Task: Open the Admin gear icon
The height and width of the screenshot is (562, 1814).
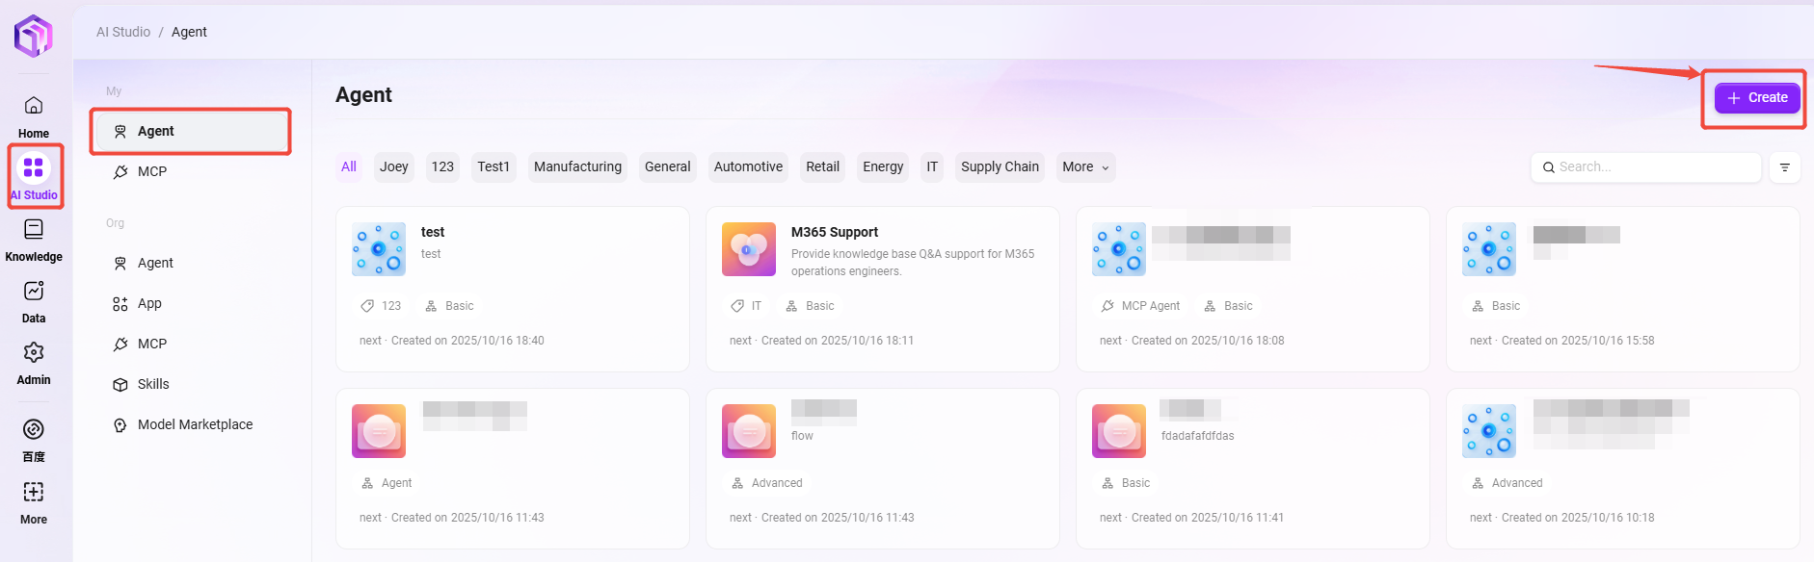Action: [x=34, y=353]
